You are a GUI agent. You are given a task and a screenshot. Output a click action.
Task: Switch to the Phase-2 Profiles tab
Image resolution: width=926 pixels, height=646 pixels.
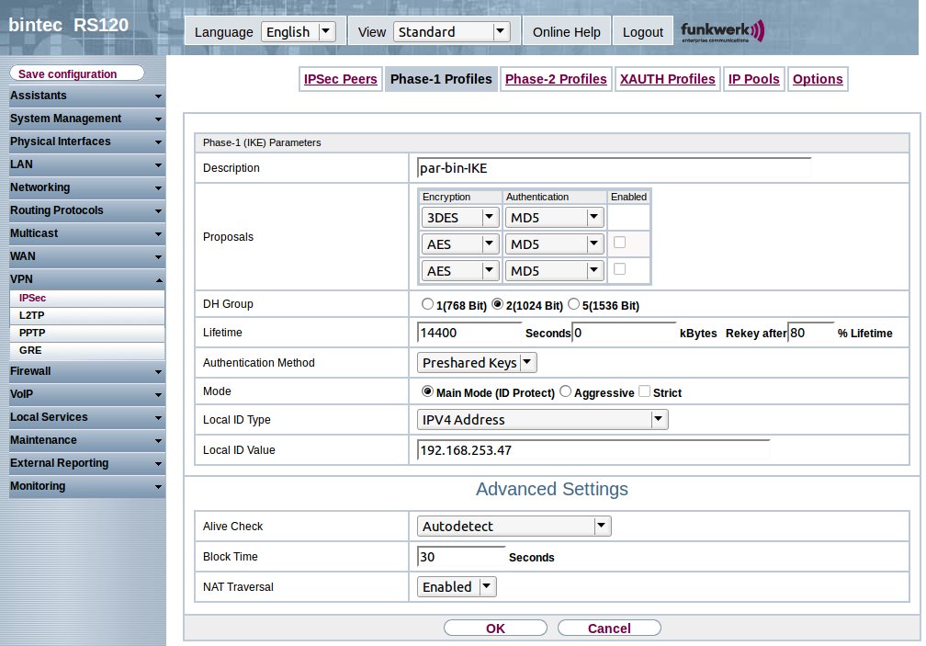pos(556,79)
